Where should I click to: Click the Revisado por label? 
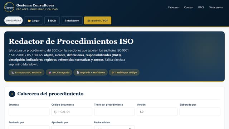[x=16, y=123]
